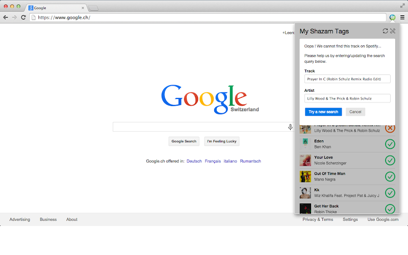
Task: Edit the Artist input field
Action: click(x=347, y=98)
